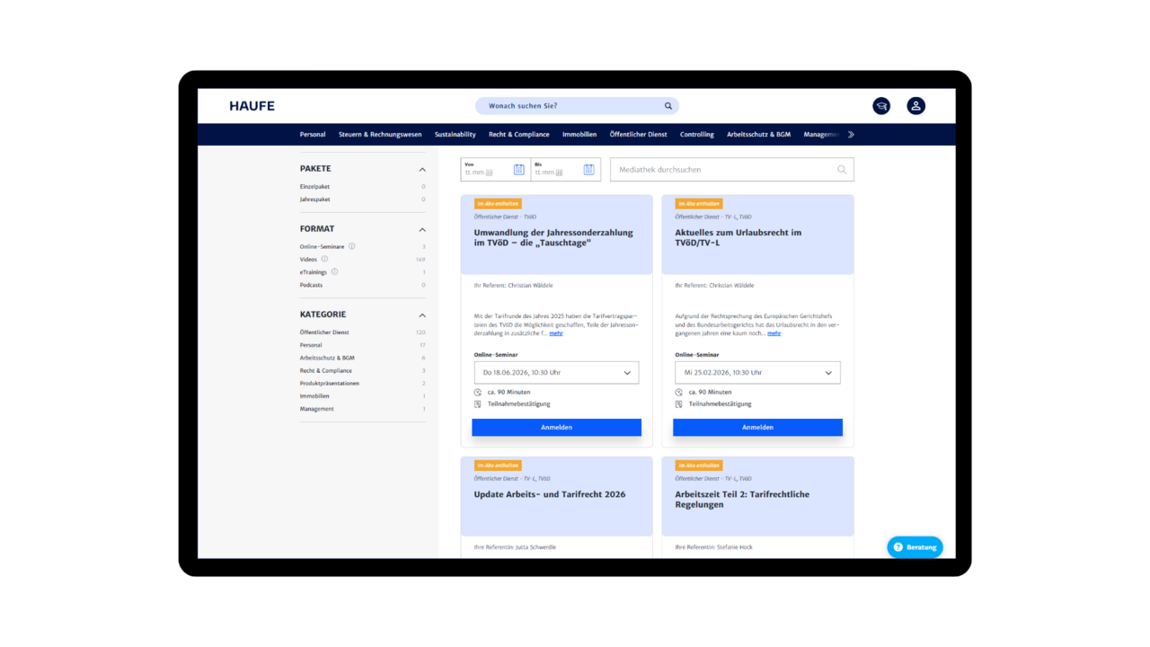1150x647 pixels.
Task: Click Anmelden for Tauschtage seminar
Action: click(556, 428)
